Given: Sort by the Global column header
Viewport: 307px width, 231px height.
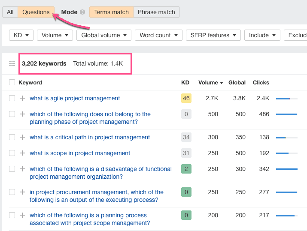Looking at the screenshot, I should pos(237,82).
